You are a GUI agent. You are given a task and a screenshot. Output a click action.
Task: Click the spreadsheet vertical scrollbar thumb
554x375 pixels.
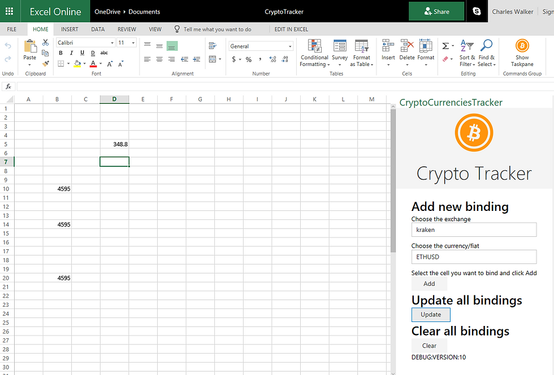393,181
